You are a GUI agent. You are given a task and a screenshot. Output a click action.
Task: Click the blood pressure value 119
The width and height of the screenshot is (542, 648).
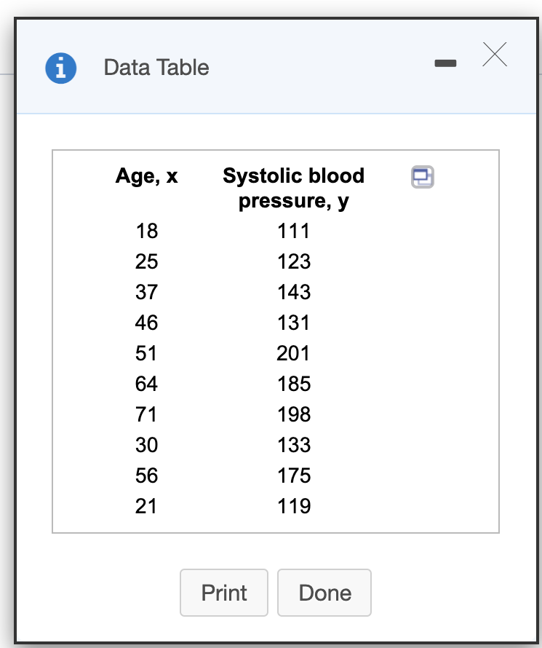click(293, 506)
